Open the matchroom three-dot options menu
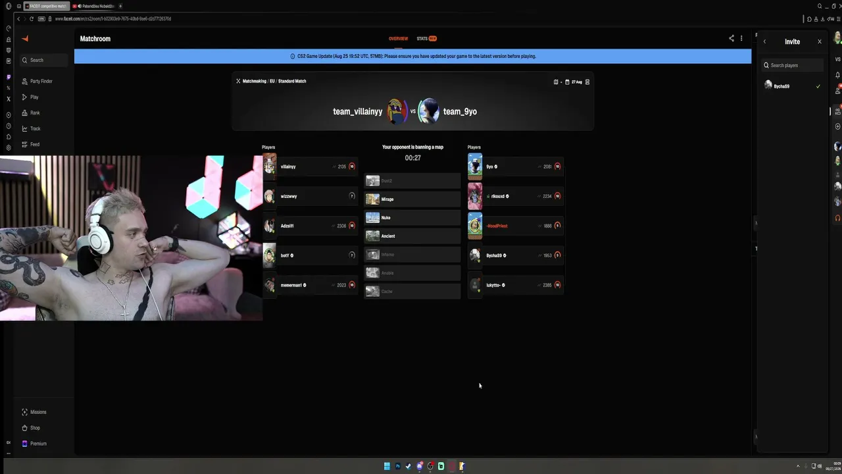 (x=741, y=38)
